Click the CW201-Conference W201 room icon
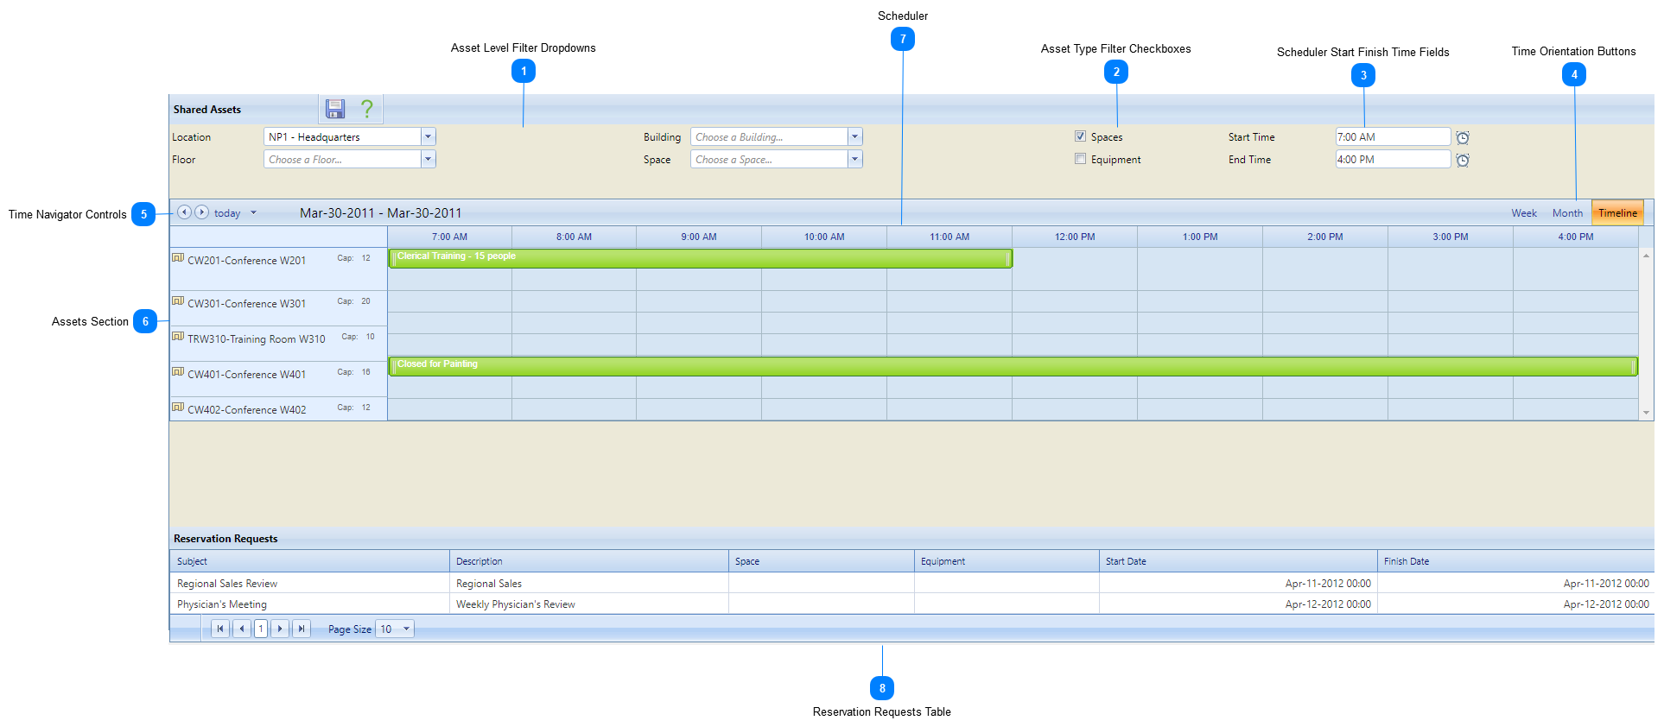 pyautogui.click(x=178, y=257)
